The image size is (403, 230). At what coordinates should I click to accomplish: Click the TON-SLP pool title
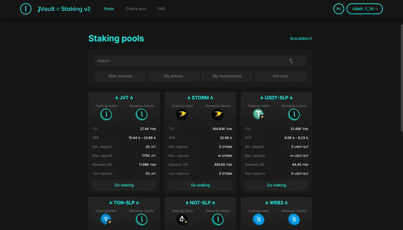pos(124,203)
